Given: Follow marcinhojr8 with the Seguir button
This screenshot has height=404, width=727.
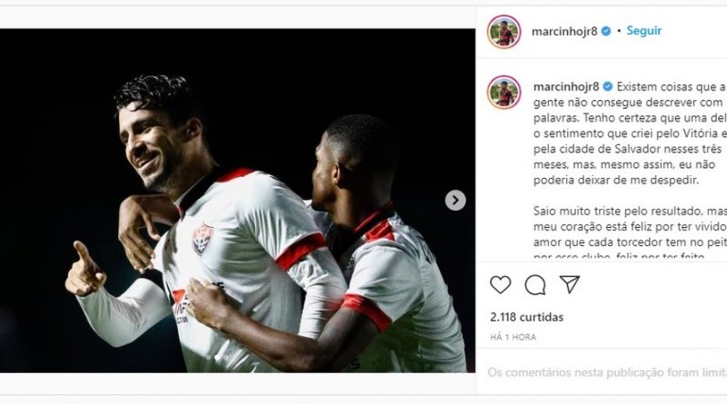Looking at the screenshot, I should point(643,31).
